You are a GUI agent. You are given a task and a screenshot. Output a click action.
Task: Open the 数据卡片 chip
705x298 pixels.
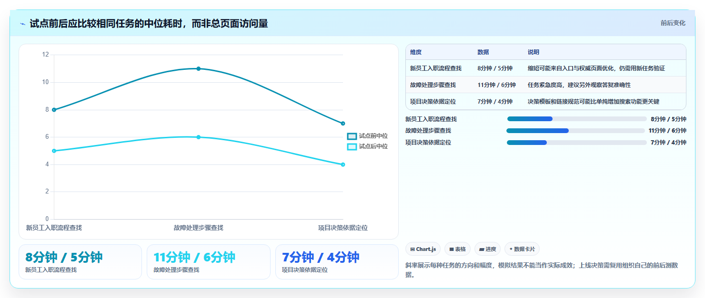[522, 249]
